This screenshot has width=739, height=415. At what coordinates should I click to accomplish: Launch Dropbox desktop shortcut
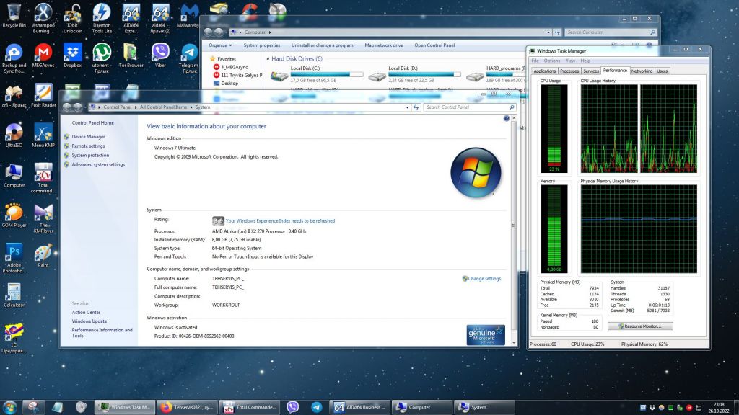coord(72,55)
